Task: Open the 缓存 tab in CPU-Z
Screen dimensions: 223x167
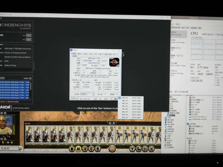Action: [79, 54]
